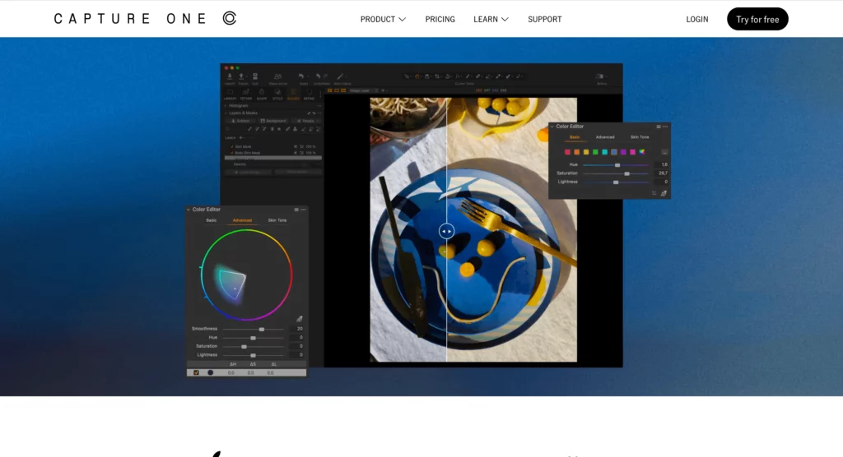Select the orange hand pan tool
Screen dimensions: 843x457
[417, 76]
